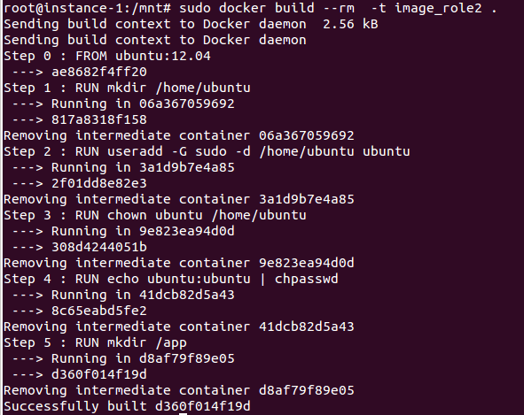Click the image_role2 tag name
This screenshot has height=415, width=524.
(439, 8)
